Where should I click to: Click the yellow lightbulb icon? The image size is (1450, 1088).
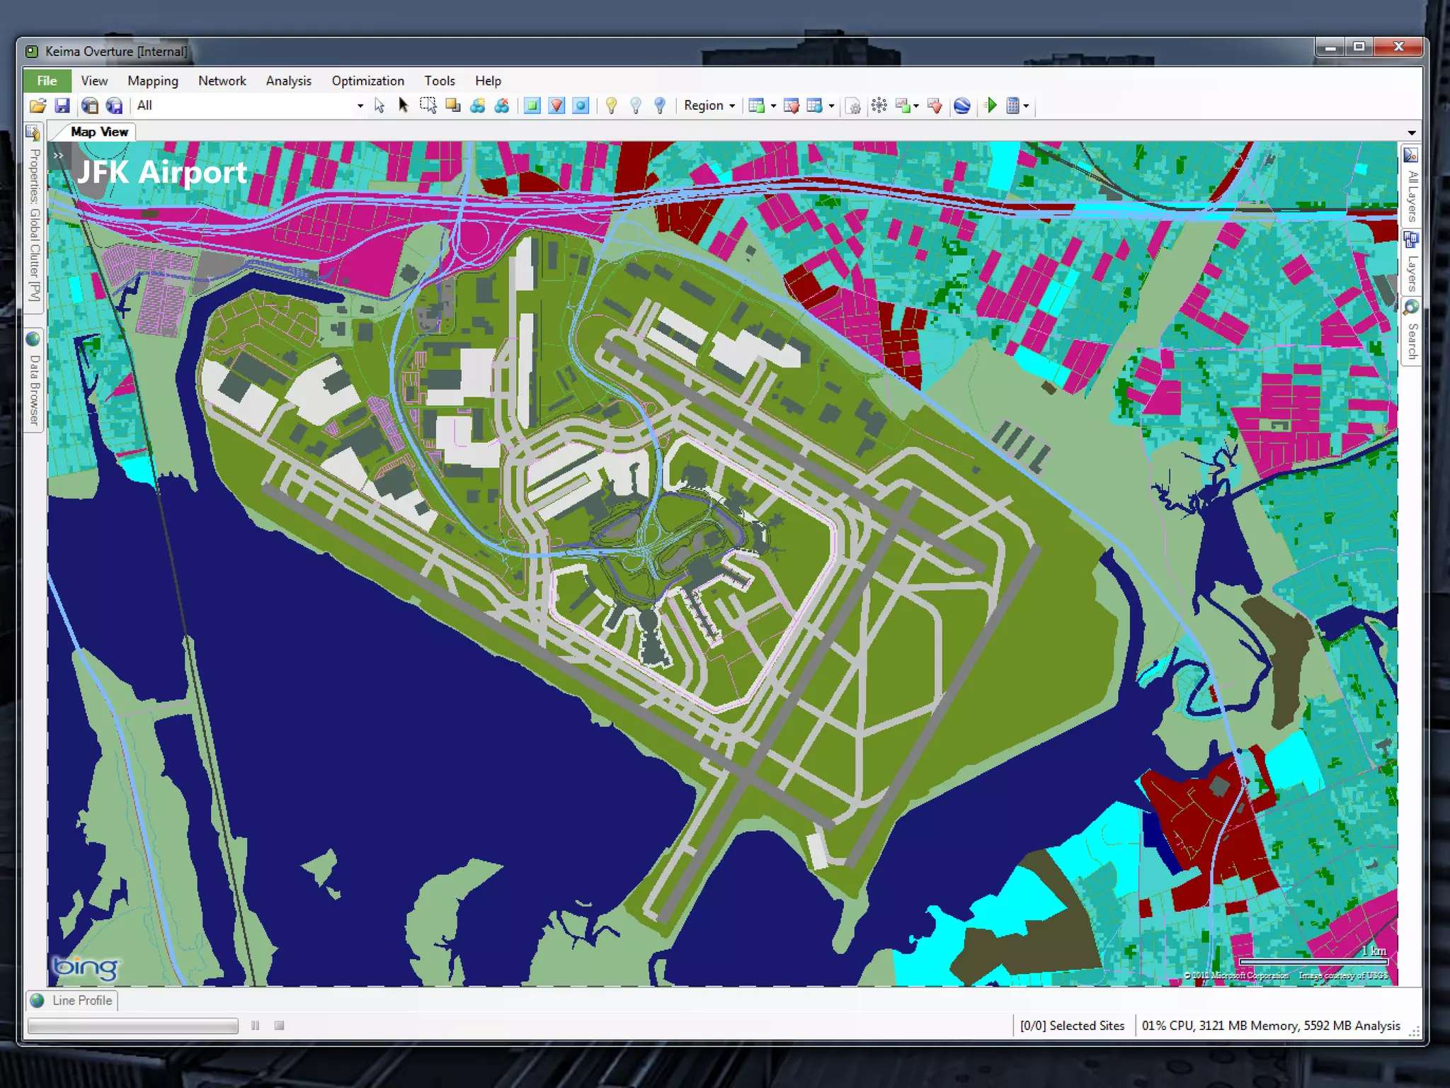click(611, 106)
